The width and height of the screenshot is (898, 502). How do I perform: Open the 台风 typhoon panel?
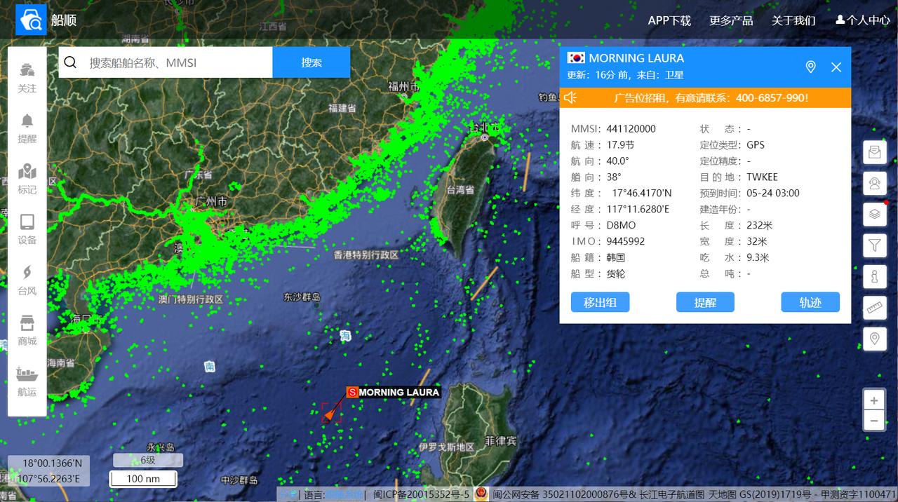coord(27,280)
